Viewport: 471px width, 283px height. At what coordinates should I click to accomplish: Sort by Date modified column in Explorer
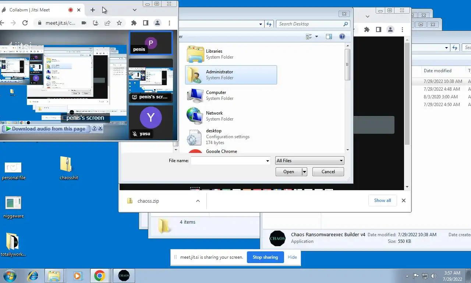point(438,71)
